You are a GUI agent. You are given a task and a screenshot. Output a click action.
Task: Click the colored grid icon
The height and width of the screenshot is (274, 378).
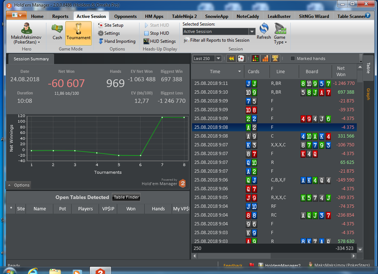click(x=255, y=58)
